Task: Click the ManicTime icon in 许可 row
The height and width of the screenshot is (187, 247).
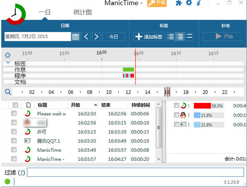Action: (28, 132)
